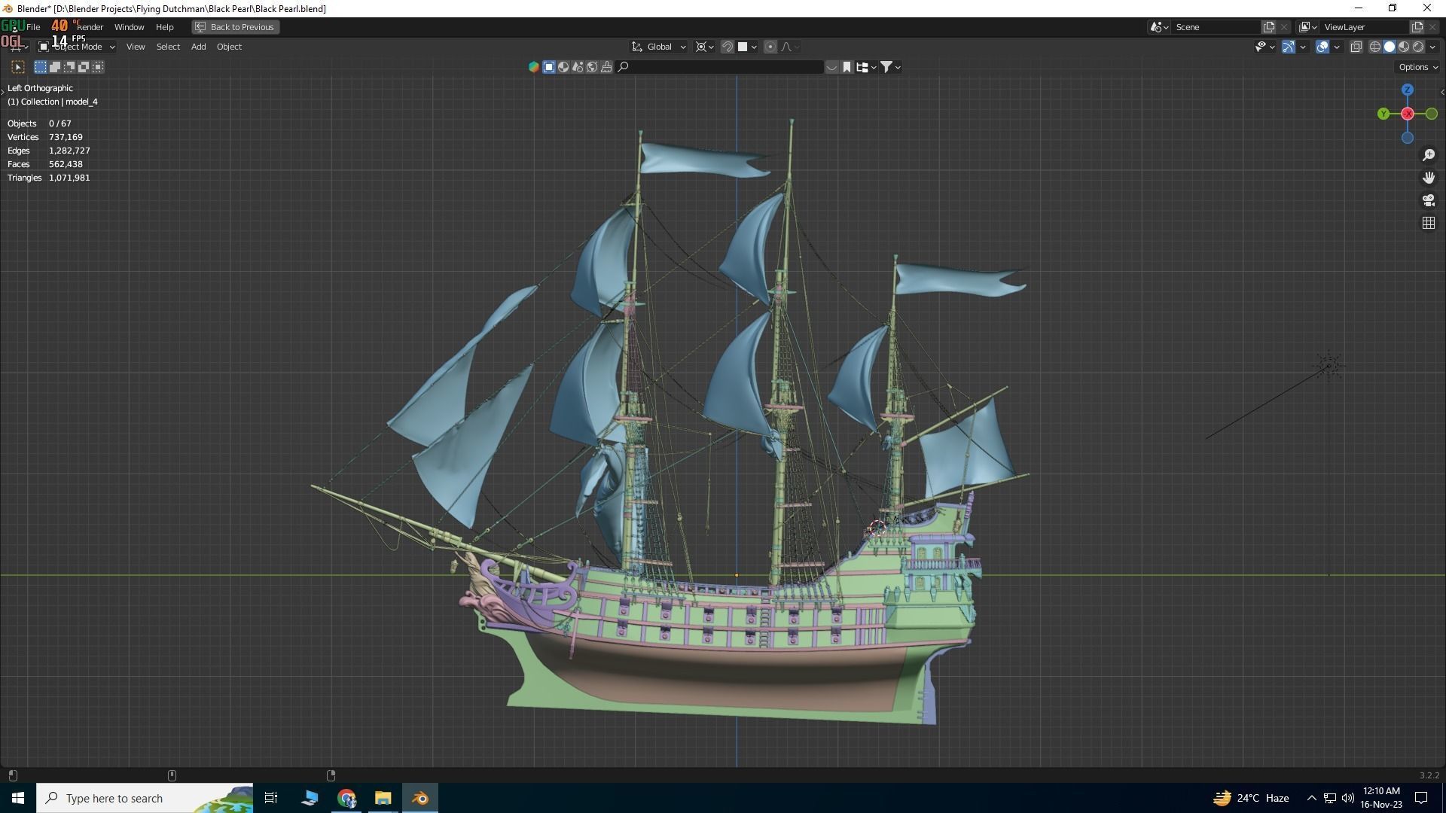This screenshot has width=1446, height=813.
Task: Choose the Set new selection mode icon
Action: (x=41, y=67)
